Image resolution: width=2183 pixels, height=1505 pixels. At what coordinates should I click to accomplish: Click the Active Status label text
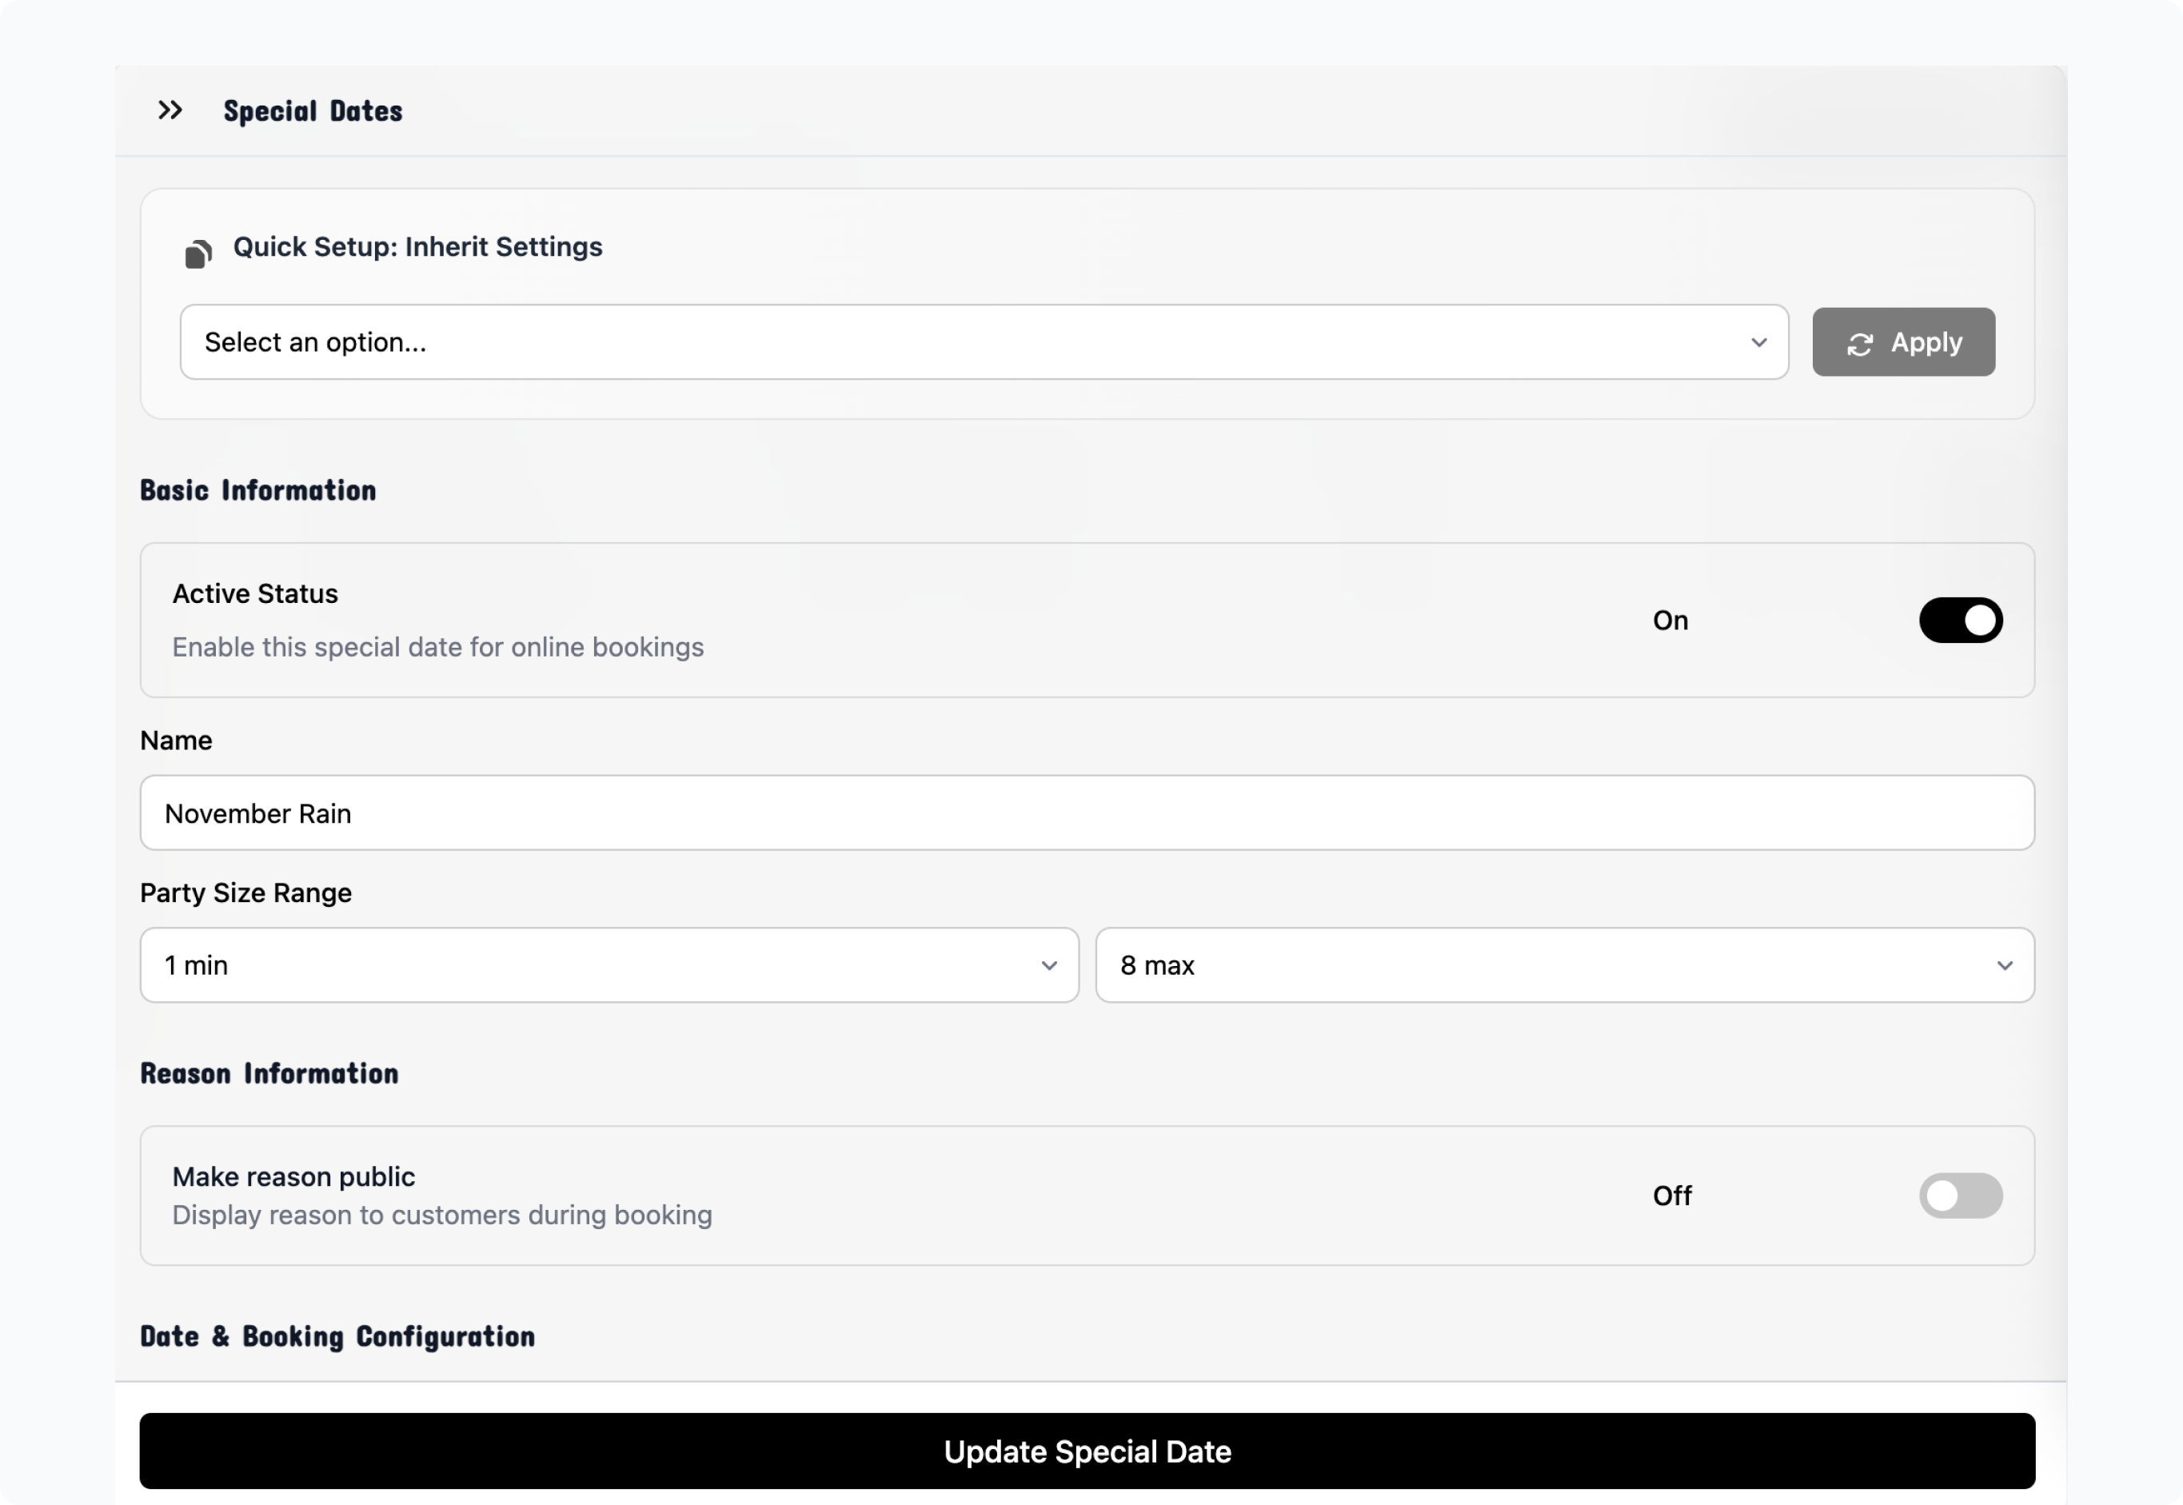(254, 594)
